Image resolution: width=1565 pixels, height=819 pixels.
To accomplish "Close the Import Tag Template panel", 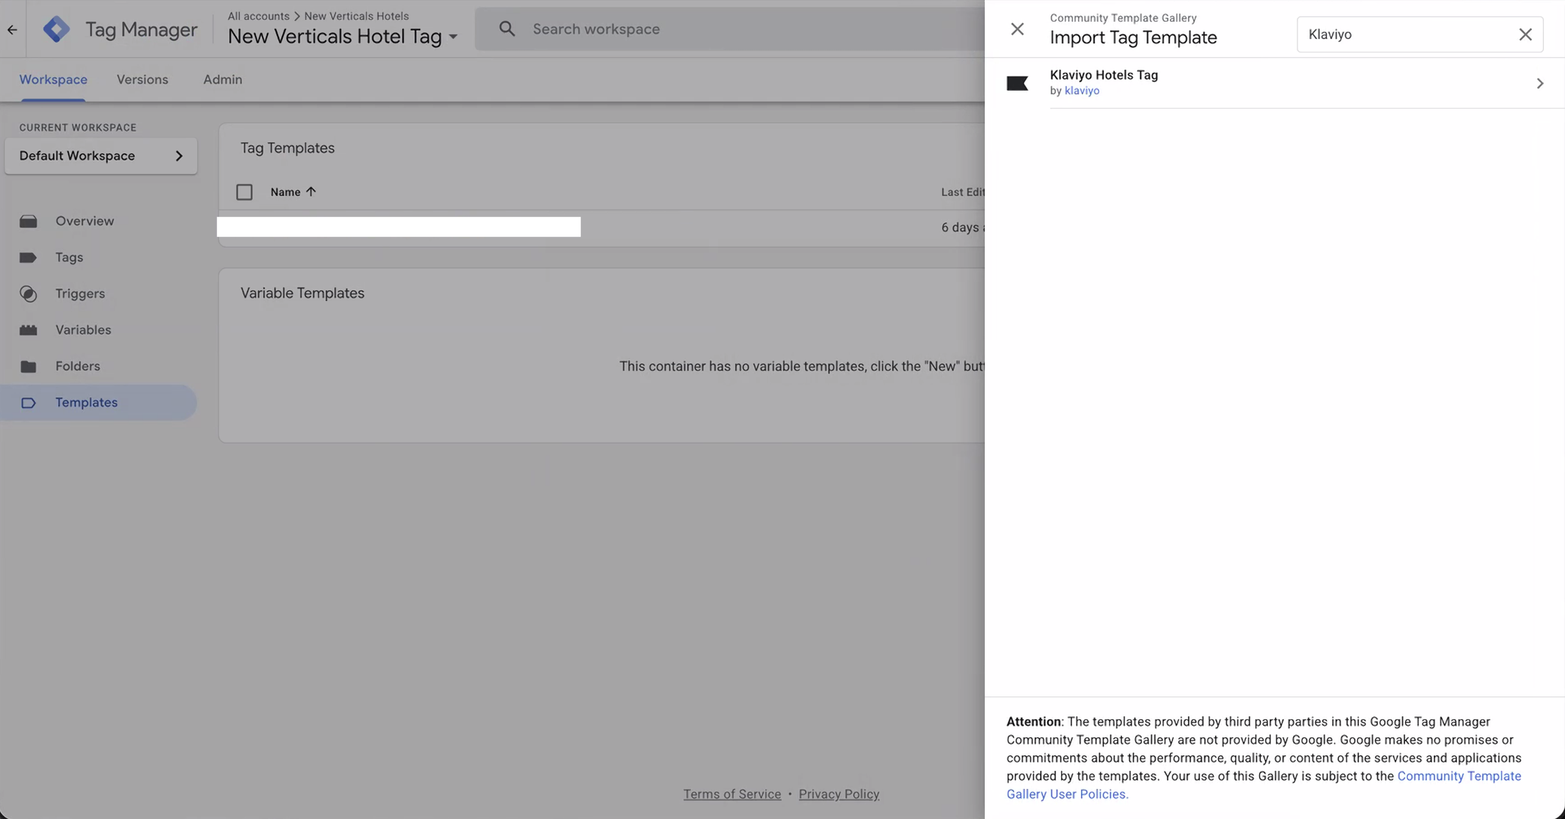I will (1017, 28).
